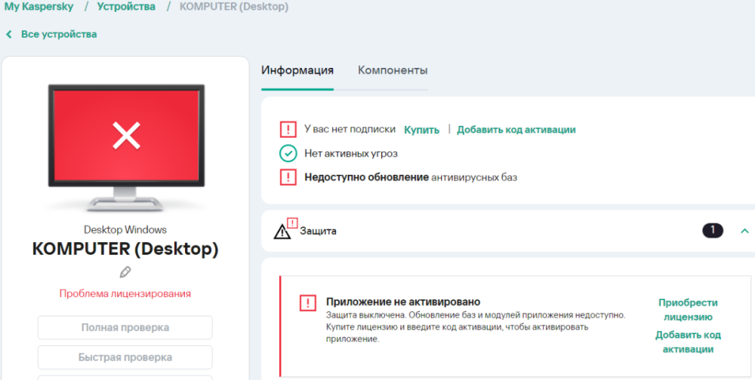
Task: Click the Защита triangle warning icon
Action: pyautogui.click(x=282, y=232)
